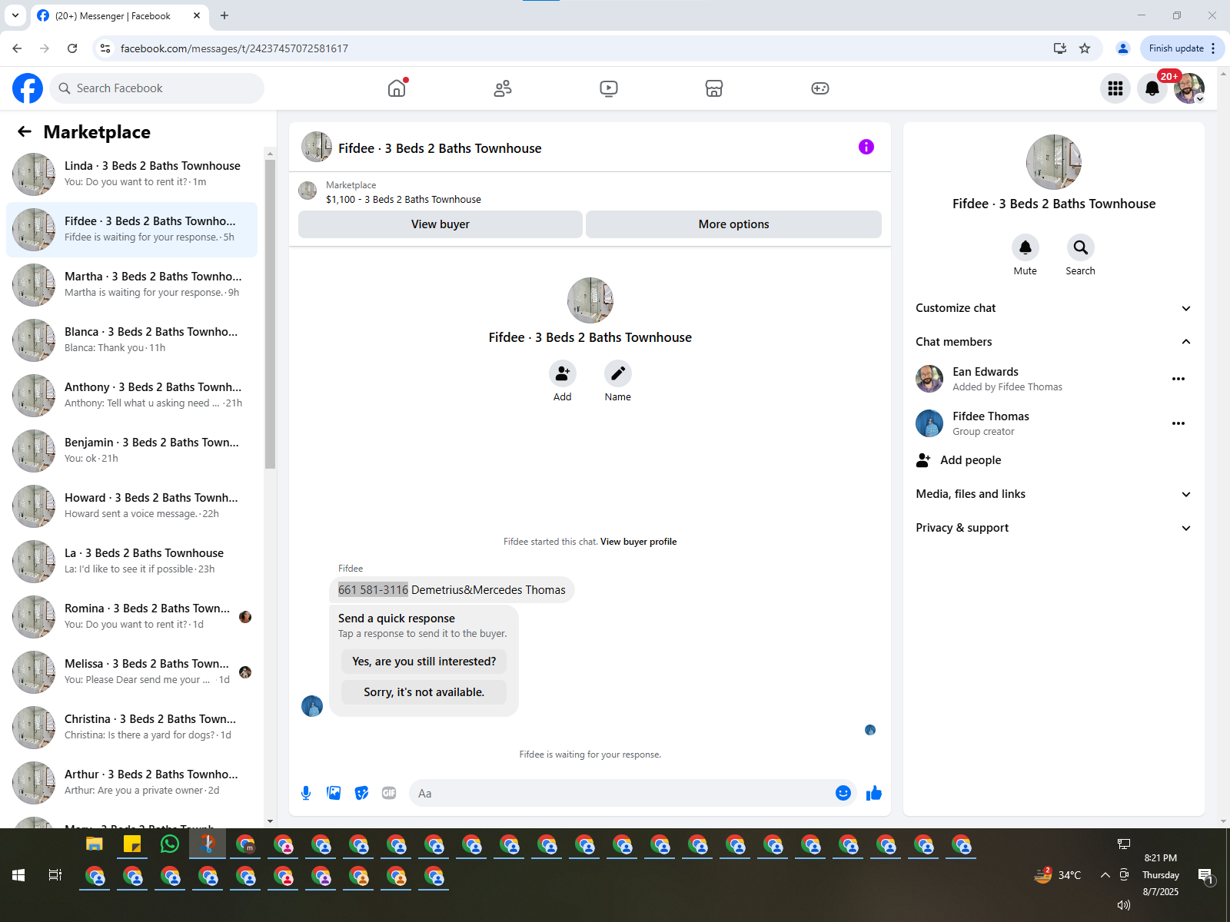Choose a sticker from the sticker icon
Screen dimensions: 1230x922
(x=361, y=793)
